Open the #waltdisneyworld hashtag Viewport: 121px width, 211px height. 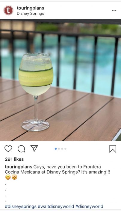click(x=56, y=206)
